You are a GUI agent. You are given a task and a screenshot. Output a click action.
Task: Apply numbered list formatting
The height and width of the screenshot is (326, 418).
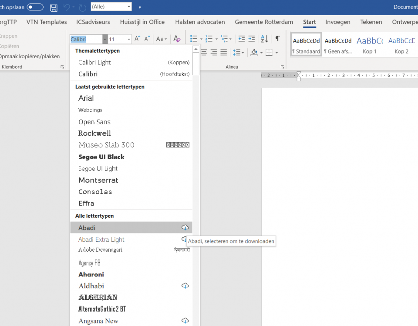tap(209, 39)
